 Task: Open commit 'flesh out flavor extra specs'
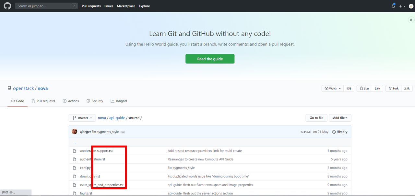pos(210,185)
